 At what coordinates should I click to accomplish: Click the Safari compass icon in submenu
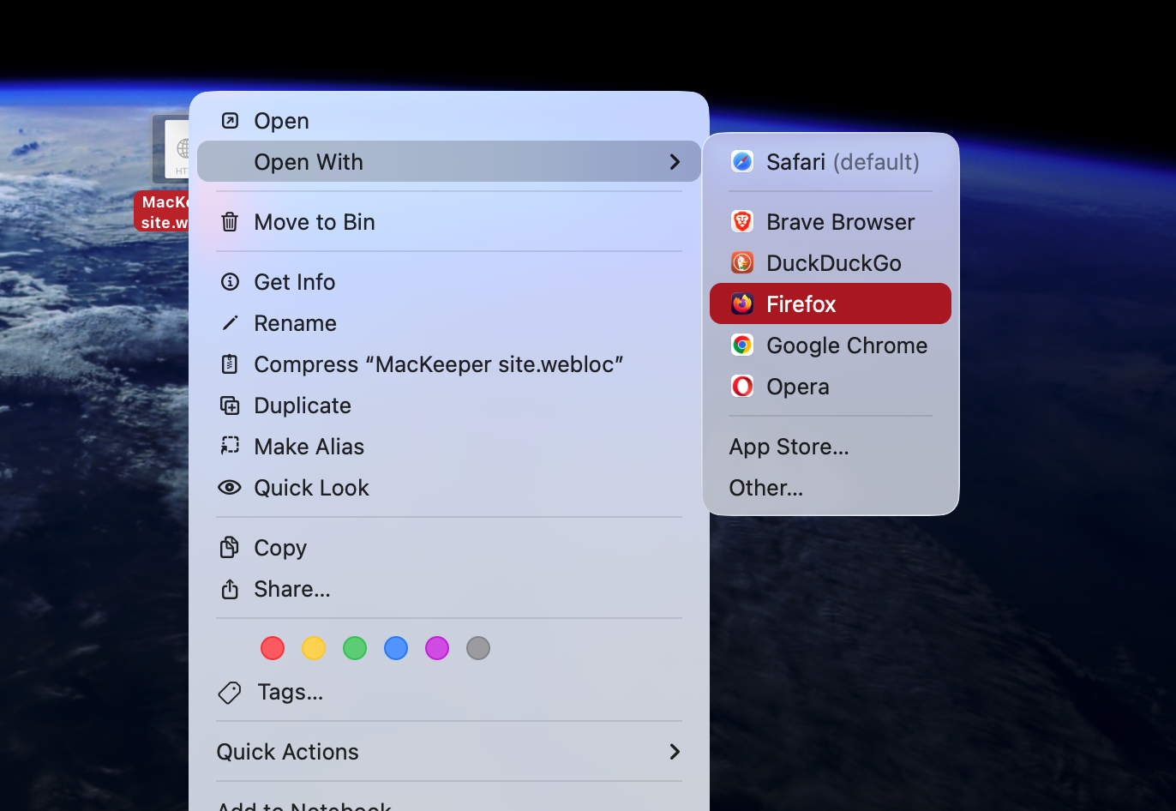click(742, 161)
